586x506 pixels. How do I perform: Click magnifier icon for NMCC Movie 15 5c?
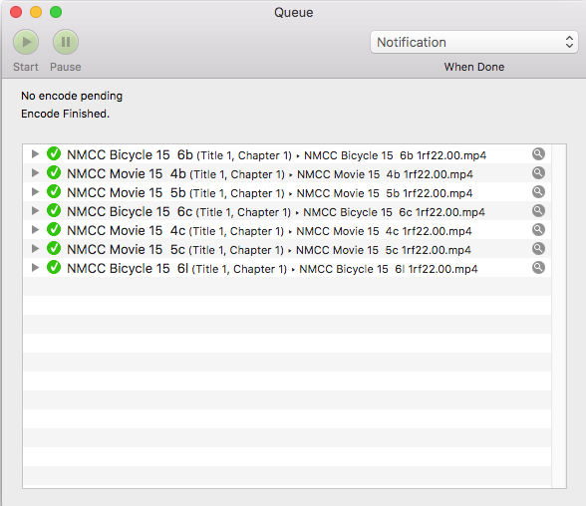click(538, 249)
